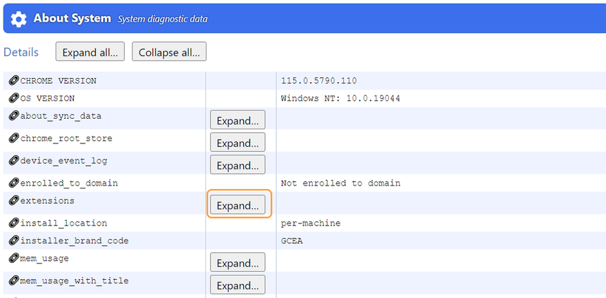Click the extensions label
The width and height of the screenshot is (606, 298).
pos(47,201)
